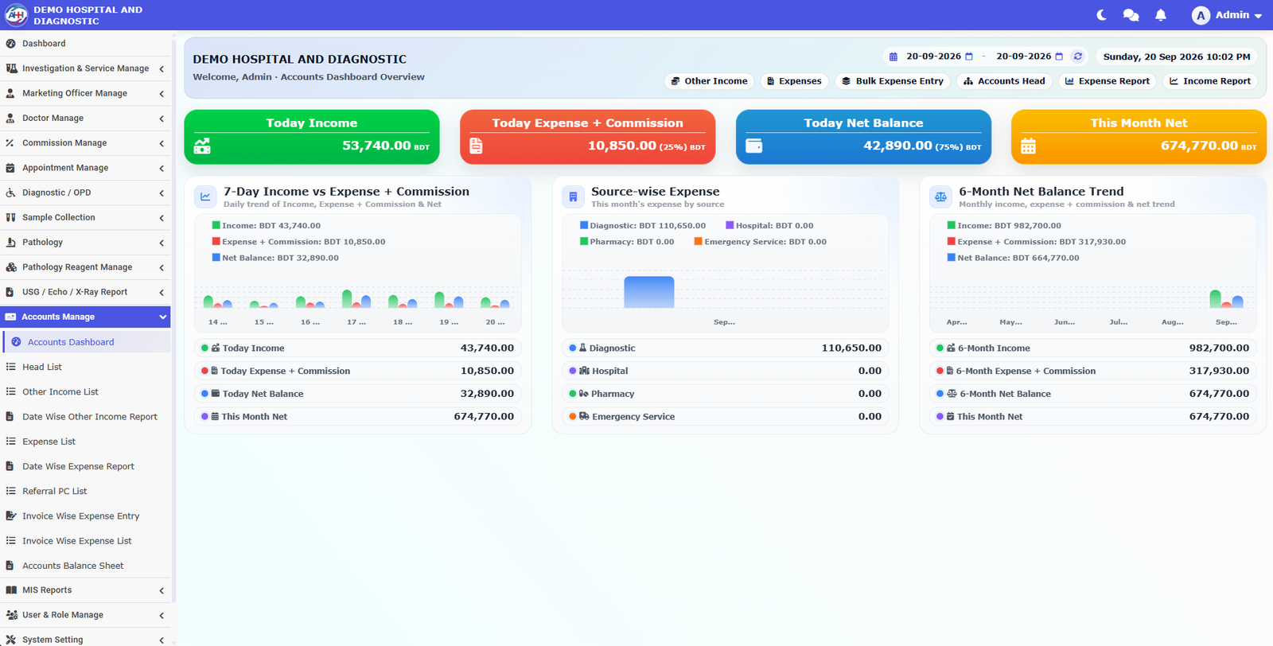Click the blue Diagnostic bar in Source-wise Expense chart
The image size is (1273, 646).
click(x=649, y=292)
